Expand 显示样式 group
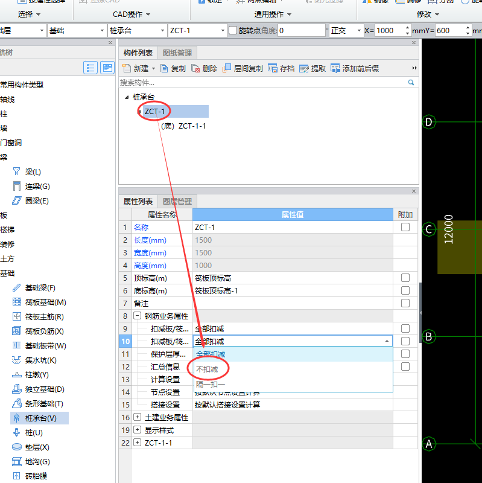 click(x=138, y=430)
